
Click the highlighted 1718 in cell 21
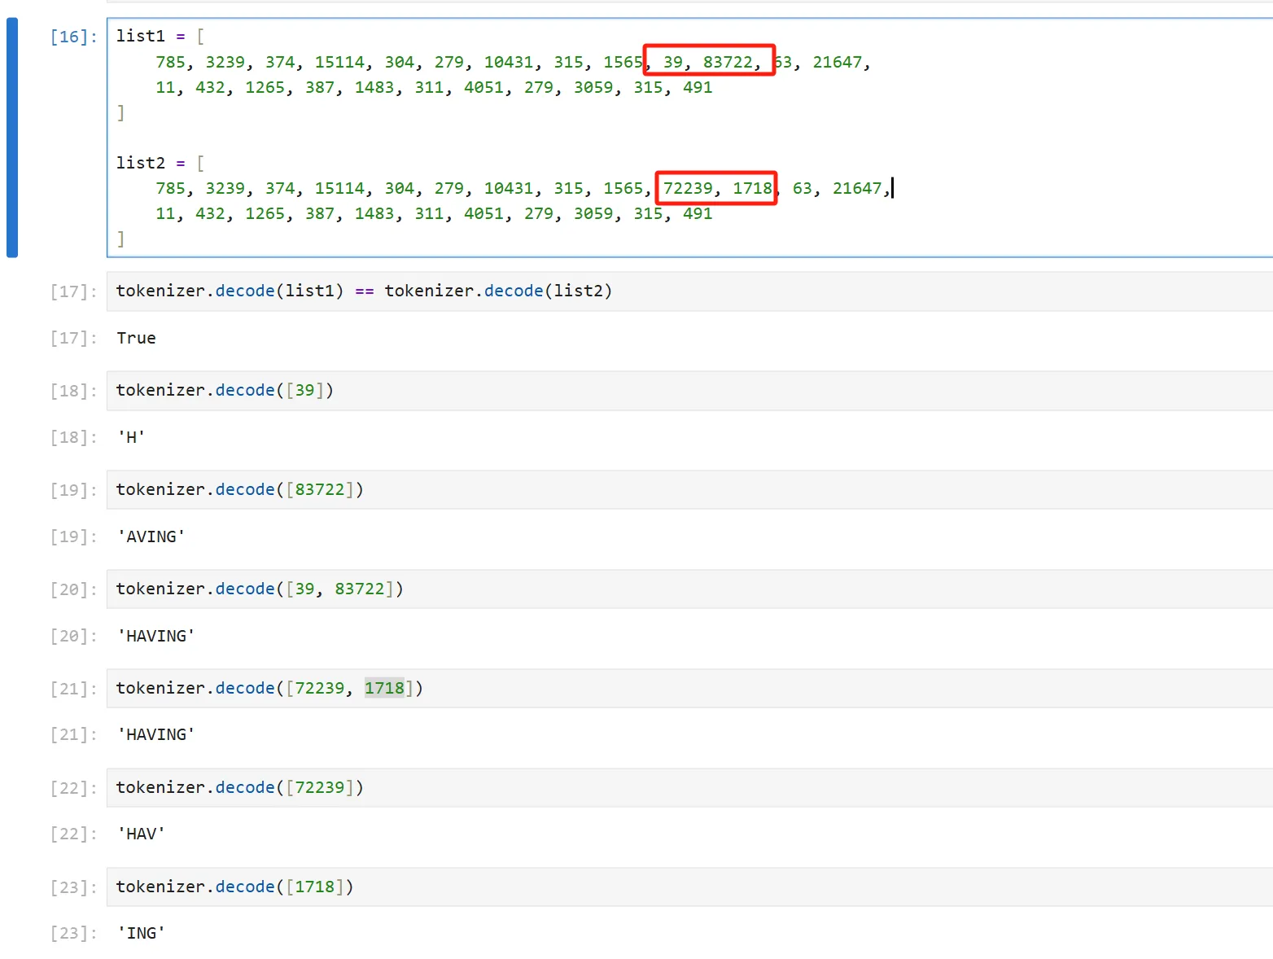384,688
